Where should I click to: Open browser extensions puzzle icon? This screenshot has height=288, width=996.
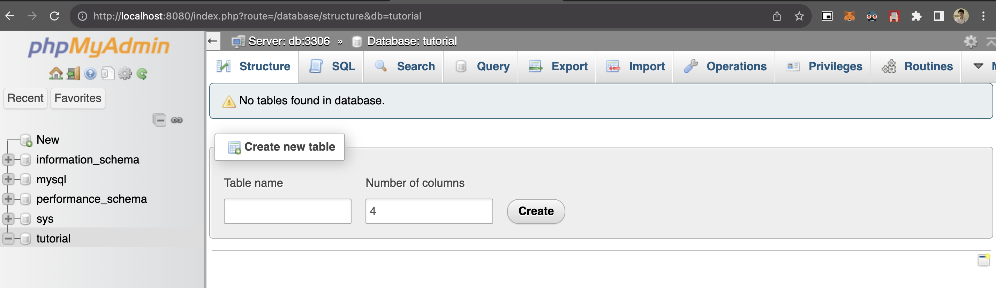click(x=916, y=16)
